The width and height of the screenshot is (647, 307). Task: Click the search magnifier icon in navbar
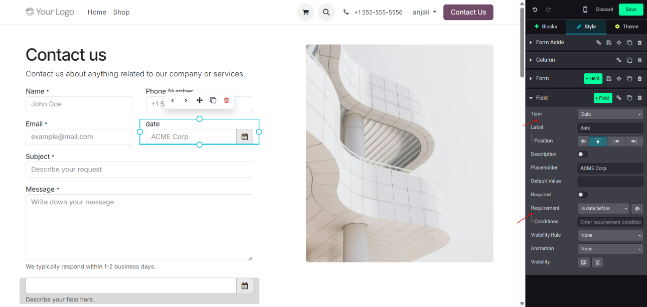click(326, 12)
